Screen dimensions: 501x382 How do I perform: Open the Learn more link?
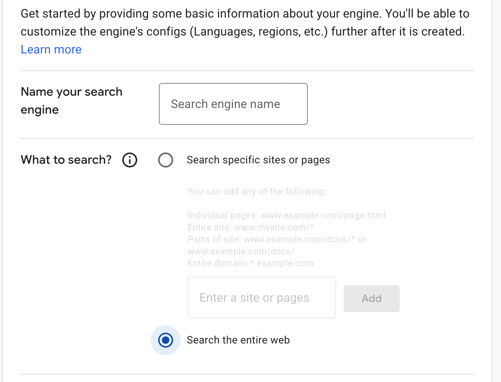(51, 49)
